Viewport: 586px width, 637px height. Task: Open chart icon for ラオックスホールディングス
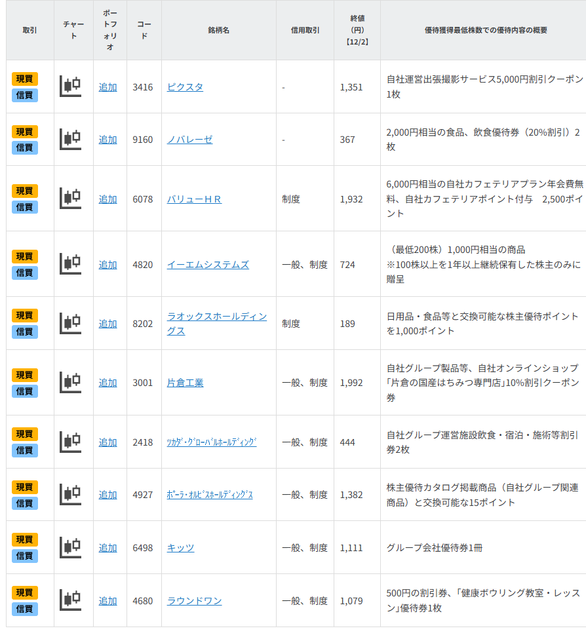pyautogui.click(x=71, y=323)
